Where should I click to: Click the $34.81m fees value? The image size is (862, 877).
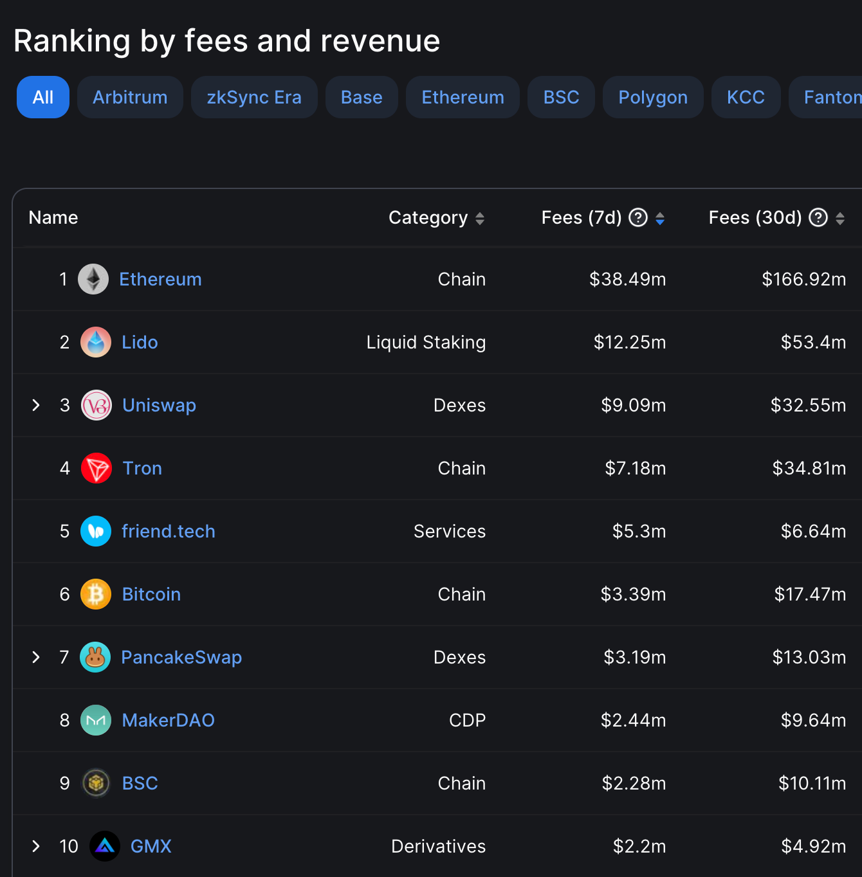point(809,468)
